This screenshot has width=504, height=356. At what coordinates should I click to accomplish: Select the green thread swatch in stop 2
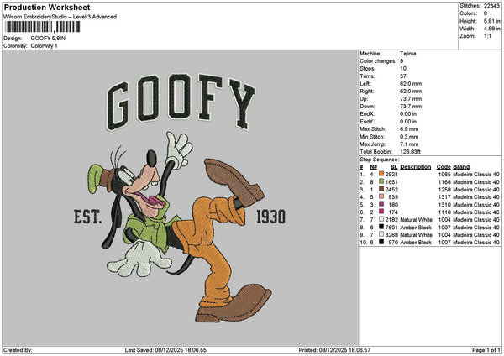[381, 180]
